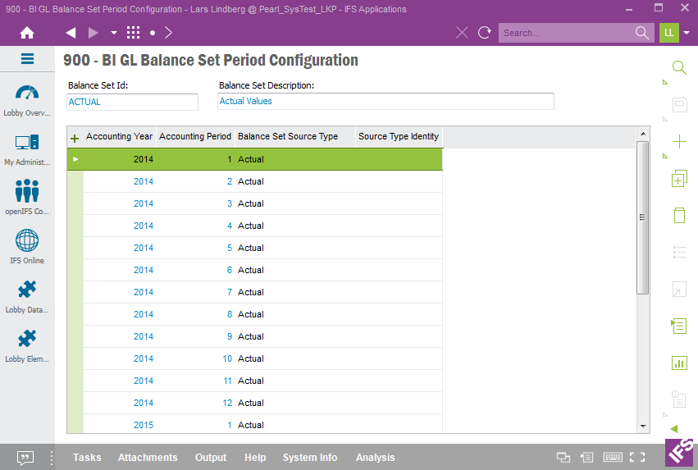This screenshot has height=470, width=698.
Task: Refresh the page with reload icon
Action: (484, 33)
